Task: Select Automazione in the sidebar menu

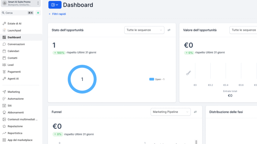Action: pyautogui.click(x=15, y=99)
